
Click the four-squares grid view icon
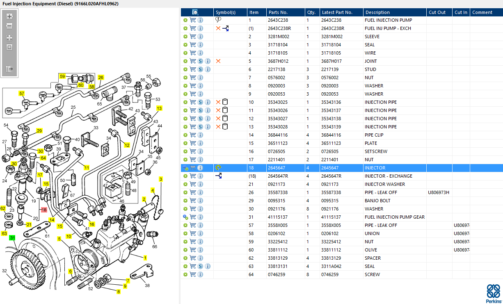pos(9,37)
